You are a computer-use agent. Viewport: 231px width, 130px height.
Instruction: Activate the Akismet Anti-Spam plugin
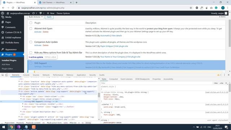(38, 32)
